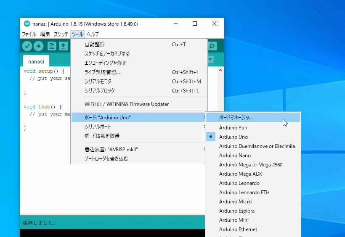Viewport: 345px width, 237px height.
Task: Click the void setup() code line
Action: 44,71
